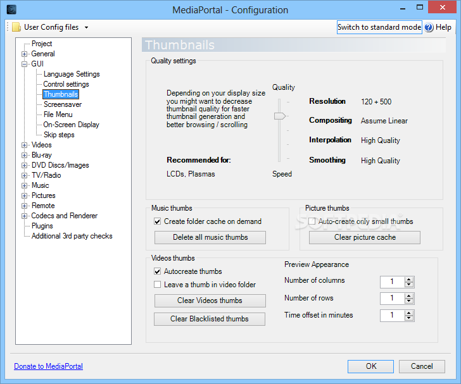
Task: Click the MediaPortal app icon in title bar
Action: (x=11, y=9)
